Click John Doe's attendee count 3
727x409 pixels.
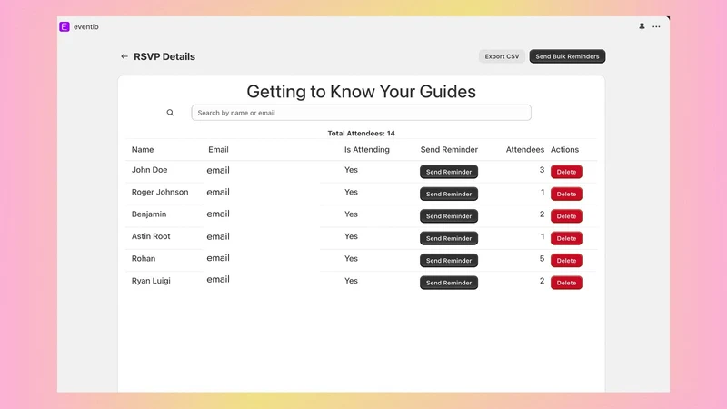coord(542,170)
